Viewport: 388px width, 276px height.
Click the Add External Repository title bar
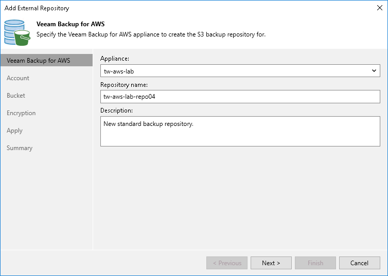(154, 8)
